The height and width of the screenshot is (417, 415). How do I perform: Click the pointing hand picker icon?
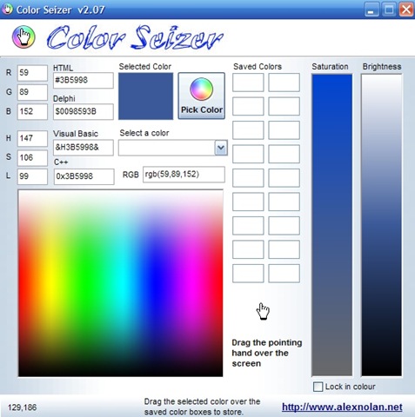click(263, 311)
